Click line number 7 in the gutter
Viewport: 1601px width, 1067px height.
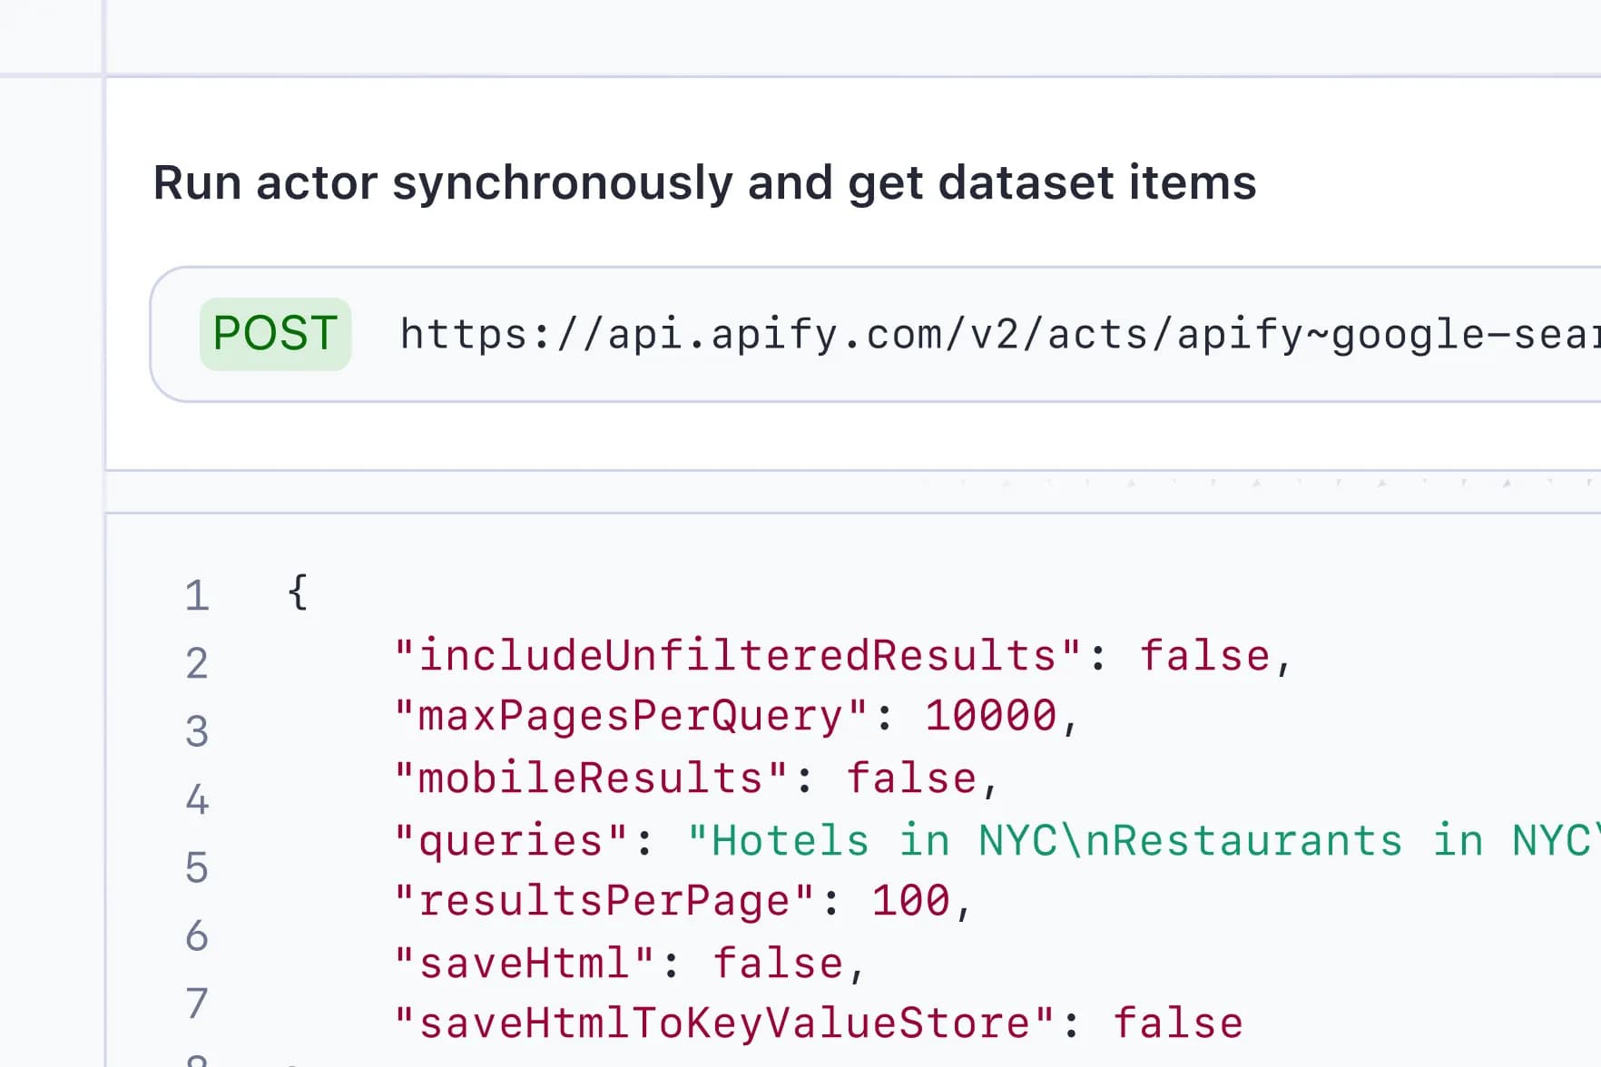tap(197, 1003)
